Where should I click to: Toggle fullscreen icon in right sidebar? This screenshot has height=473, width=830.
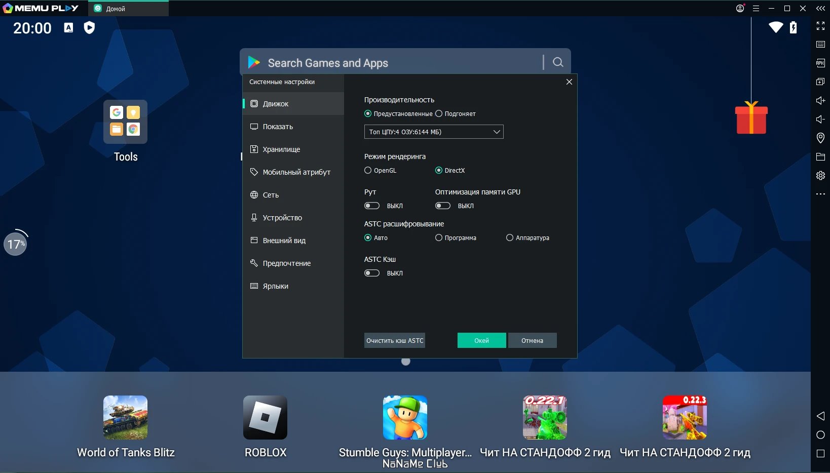[x=820, y=26]
